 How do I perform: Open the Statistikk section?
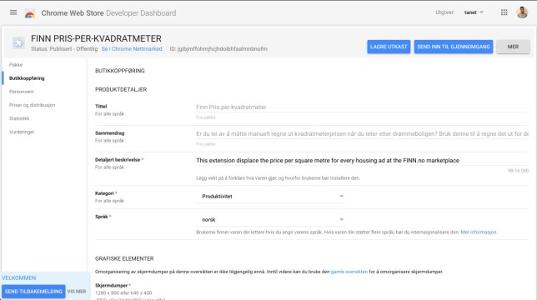click(x=19, y=118)
